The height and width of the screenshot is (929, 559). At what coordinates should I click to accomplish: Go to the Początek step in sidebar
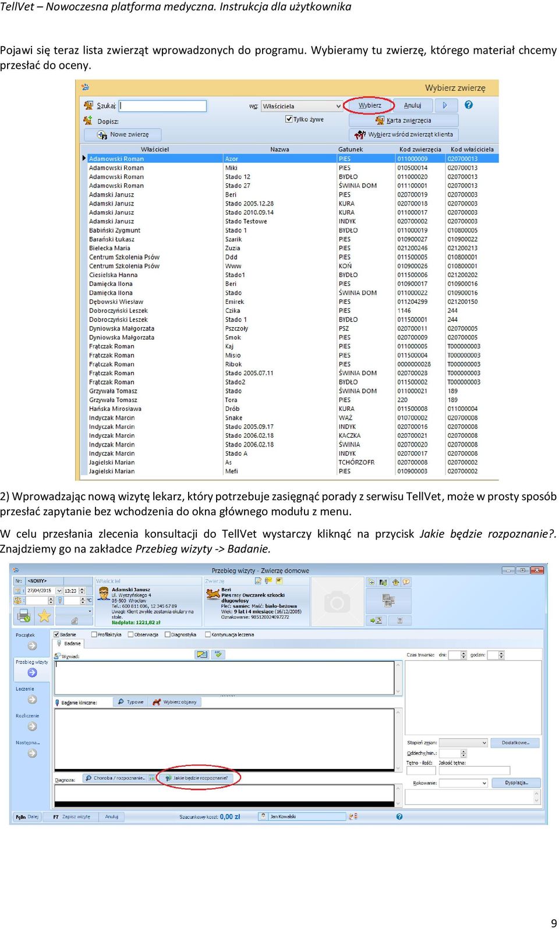coord(32,646)
